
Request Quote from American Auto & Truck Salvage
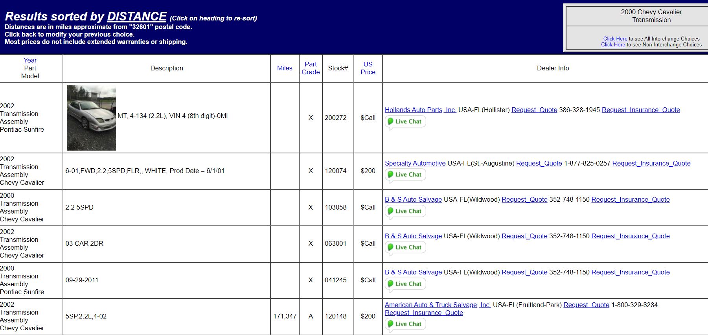pos(587,305)
